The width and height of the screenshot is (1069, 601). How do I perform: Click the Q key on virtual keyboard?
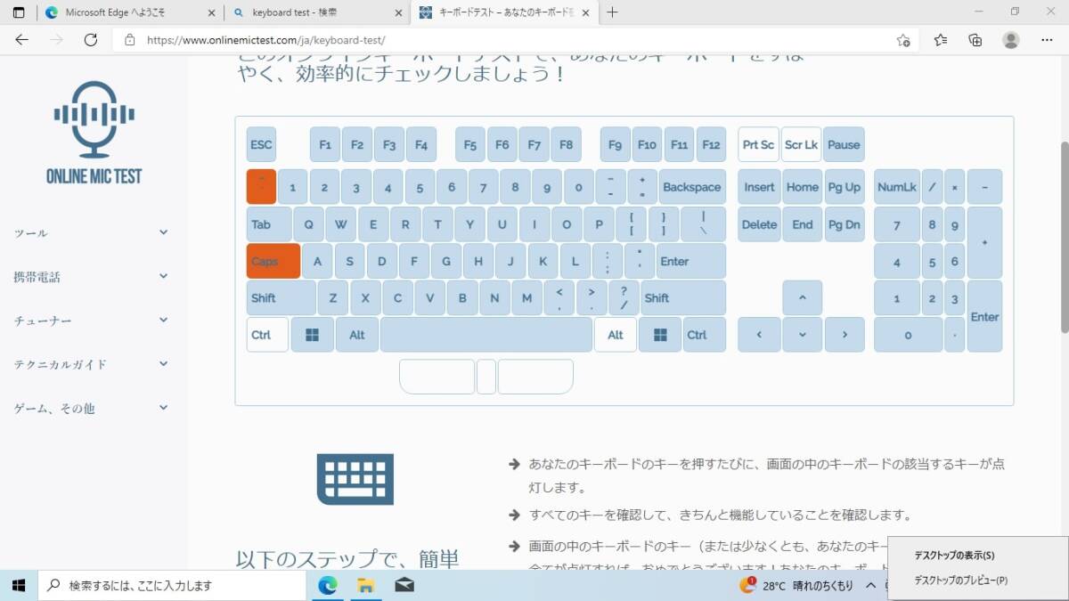coord(308,224)
